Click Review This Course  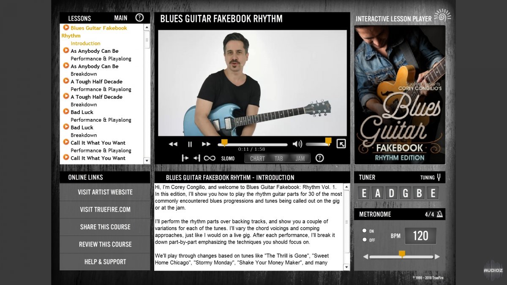(105, 244)
